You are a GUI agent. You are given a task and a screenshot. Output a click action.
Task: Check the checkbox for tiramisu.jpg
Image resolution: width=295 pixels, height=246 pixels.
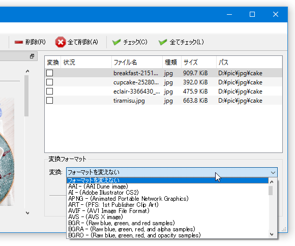[50, 101]
